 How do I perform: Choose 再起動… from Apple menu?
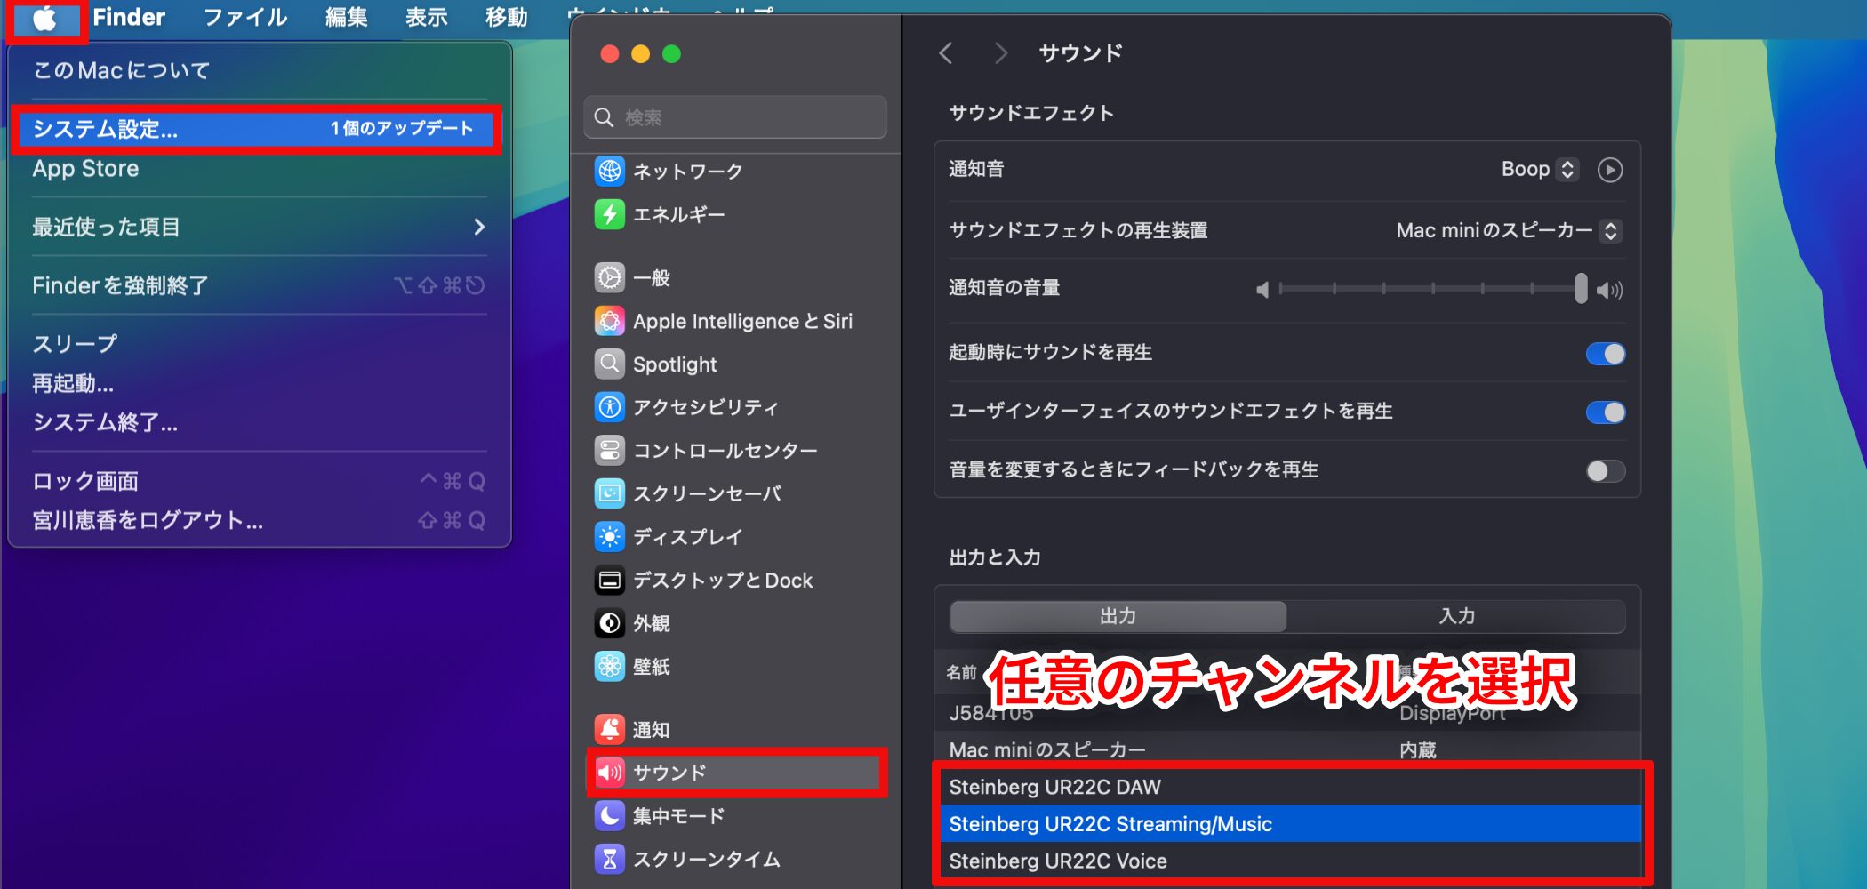[x=259, y=383]
